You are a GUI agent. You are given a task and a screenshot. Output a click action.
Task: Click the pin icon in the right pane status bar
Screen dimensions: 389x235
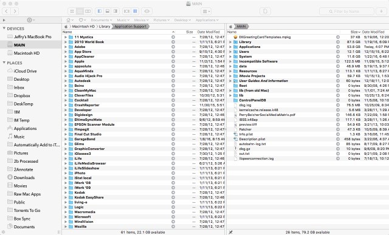point(230,233)
